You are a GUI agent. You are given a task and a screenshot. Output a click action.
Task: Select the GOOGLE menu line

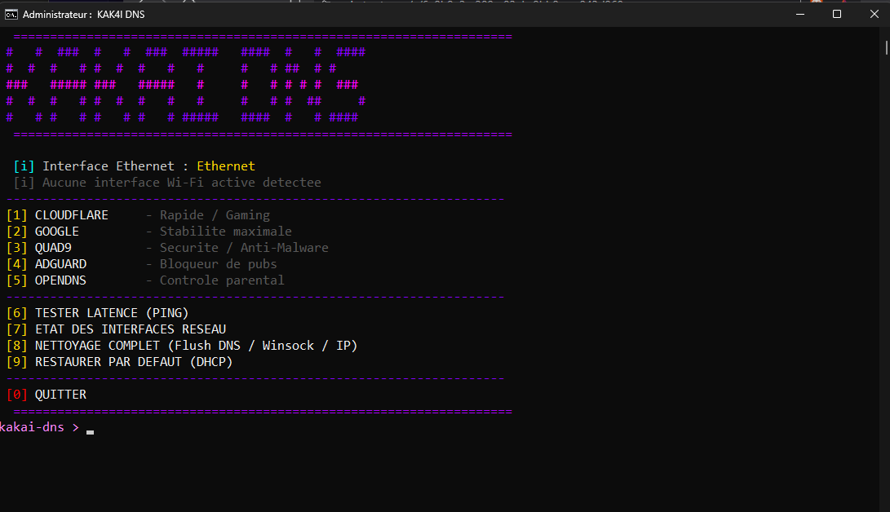149,232
